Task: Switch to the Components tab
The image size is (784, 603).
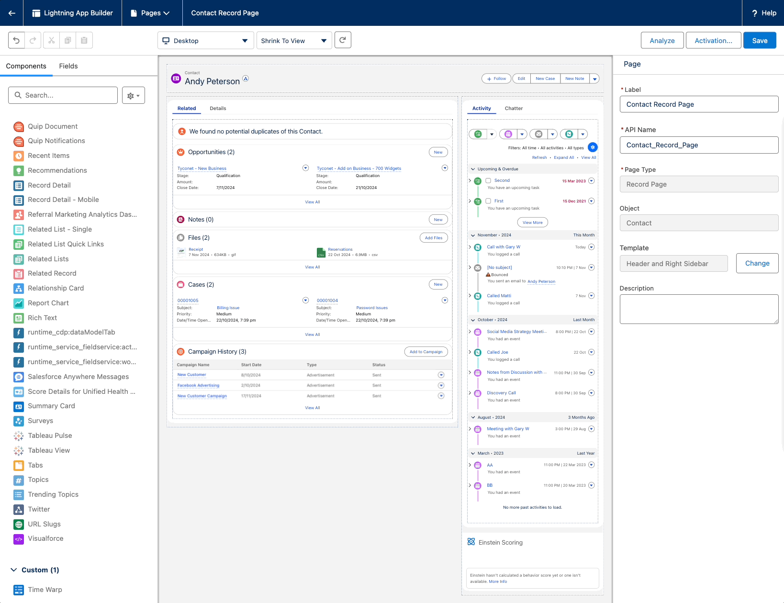Action: pos(26,66)
